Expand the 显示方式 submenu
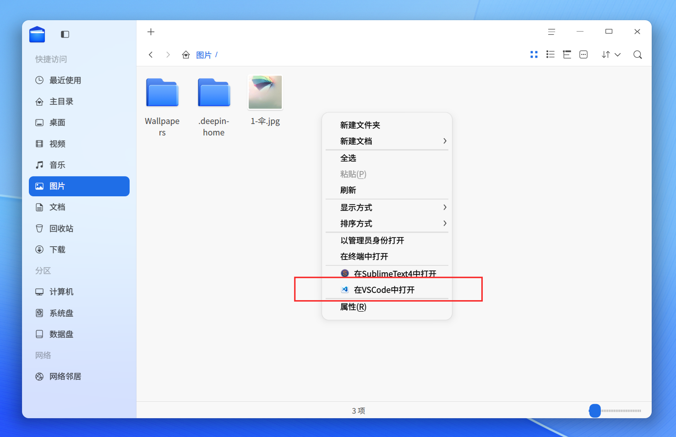Viewport: 676px width, 437px height. point(387,208)
